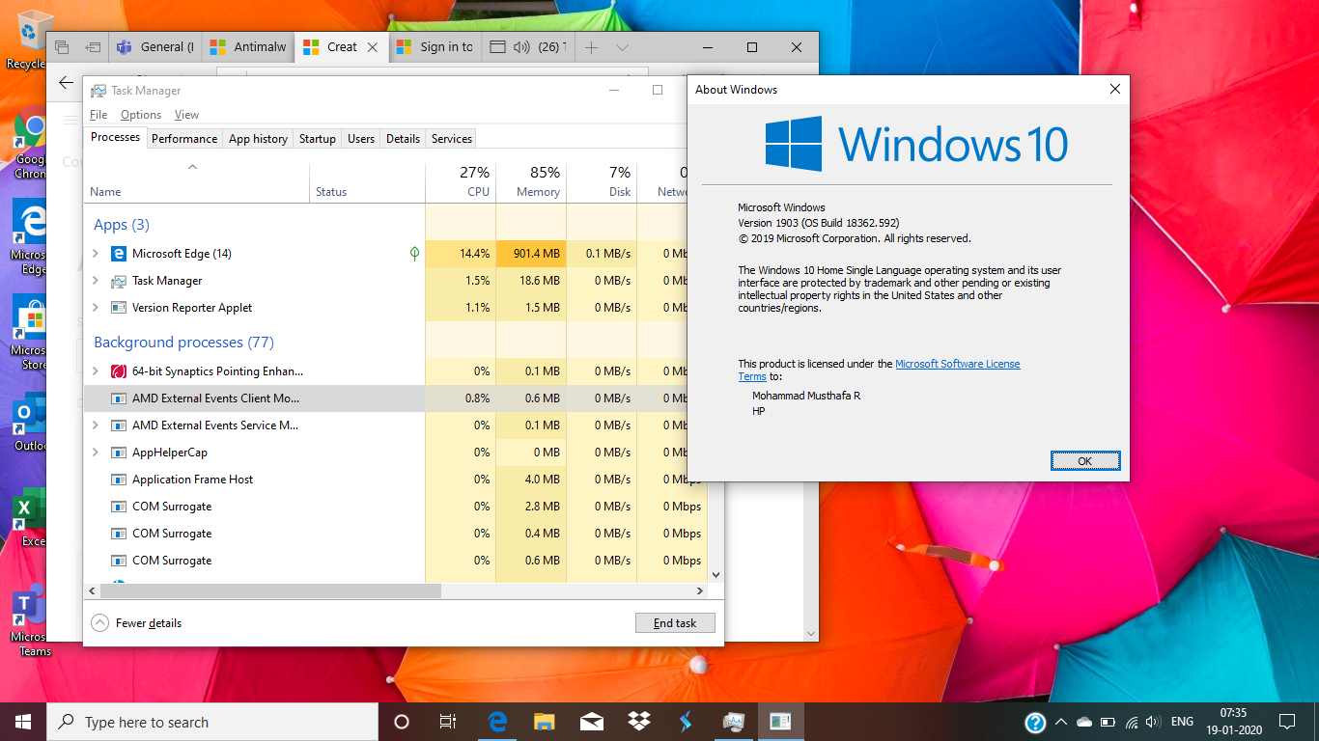Switch to Edge tab titled General
Screen dimensions: 1319x741
pyautogui.click(x=155, y=46)
